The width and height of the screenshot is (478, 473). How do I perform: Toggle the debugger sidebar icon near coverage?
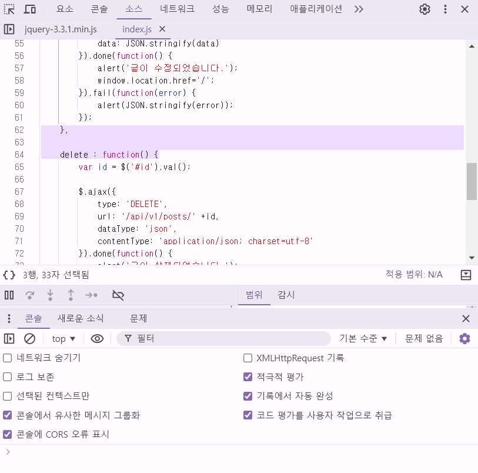(x=466, y=275)
